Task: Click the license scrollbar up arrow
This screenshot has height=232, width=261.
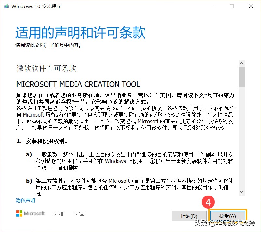Action: [x=242, y=63]
